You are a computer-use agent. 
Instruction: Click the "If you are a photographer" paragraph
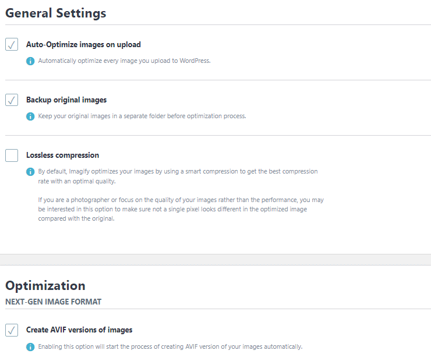[181, 209]
